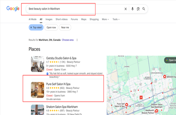The width and height of the screenshot is (176, 115).
Task: Open the Shopping tab
Action: tap(94, 19)
